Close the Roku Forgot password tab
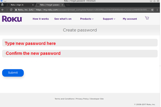 pos(62,5)
